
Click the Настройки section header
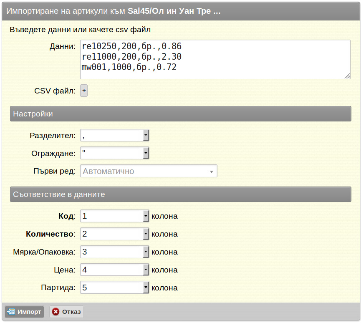tap(181, 114)
